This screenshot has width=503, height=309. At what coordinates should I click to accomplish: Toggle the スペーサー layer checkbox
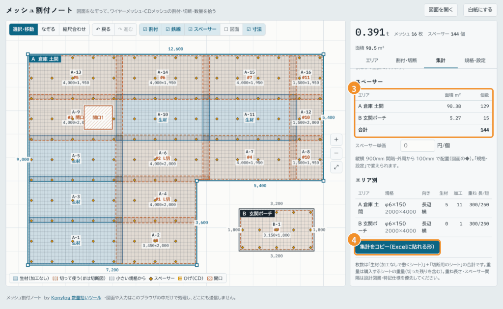202,29
